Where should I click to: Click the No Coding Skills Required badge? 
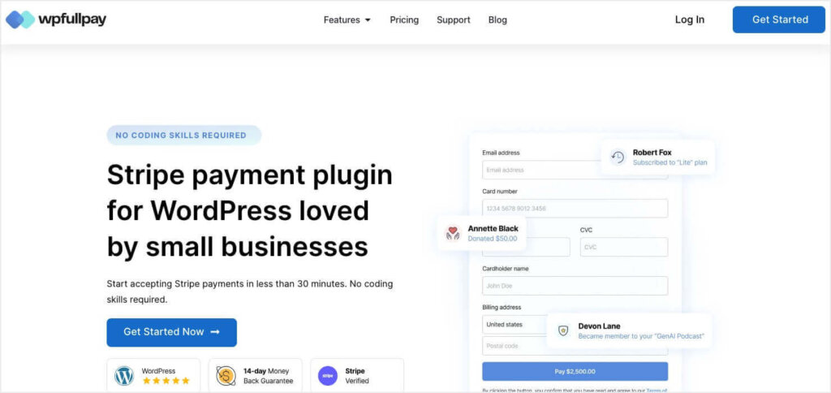tap(184, 136)
